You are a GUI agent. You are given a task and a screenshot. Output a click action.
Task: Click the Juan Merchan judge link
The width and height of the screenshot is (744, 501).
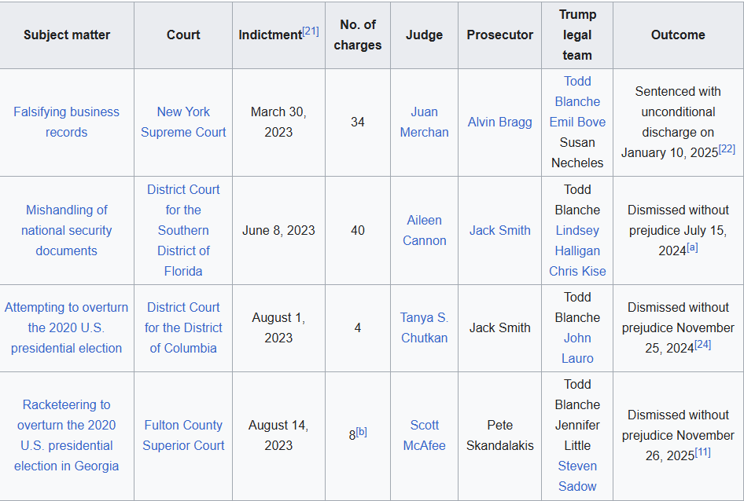tap(424, 122)
